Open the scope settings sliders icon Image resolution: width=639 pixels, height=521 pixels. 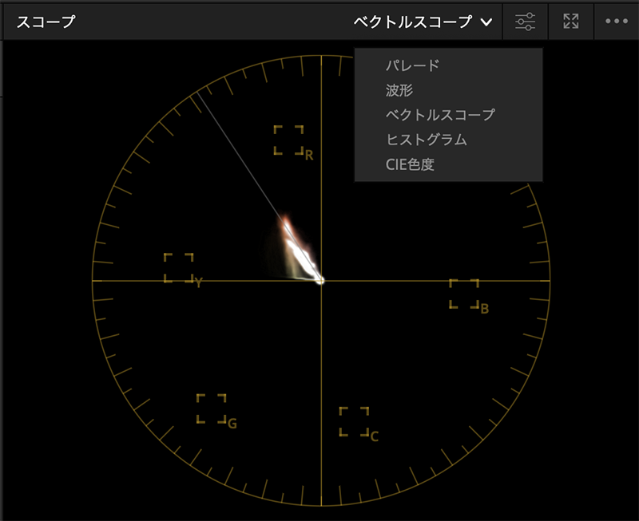coord(526,22)
